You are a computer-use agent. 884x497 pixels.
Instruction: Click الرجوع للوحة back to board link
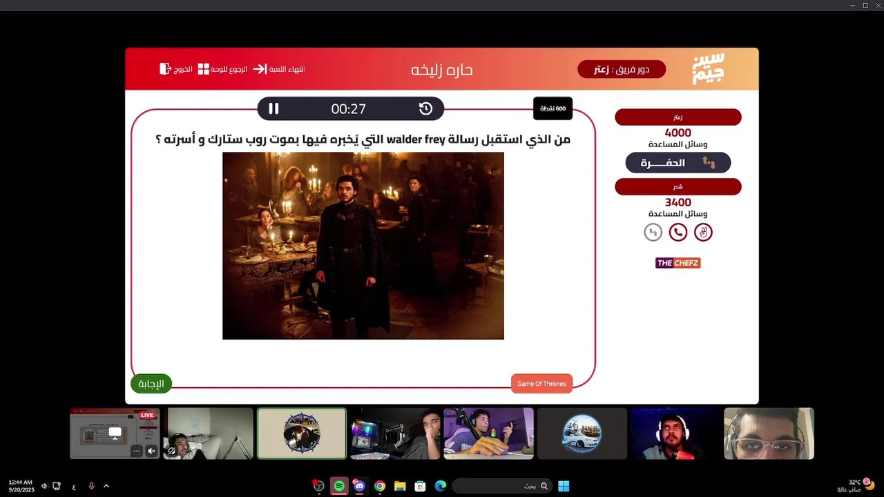pos(229,69)
